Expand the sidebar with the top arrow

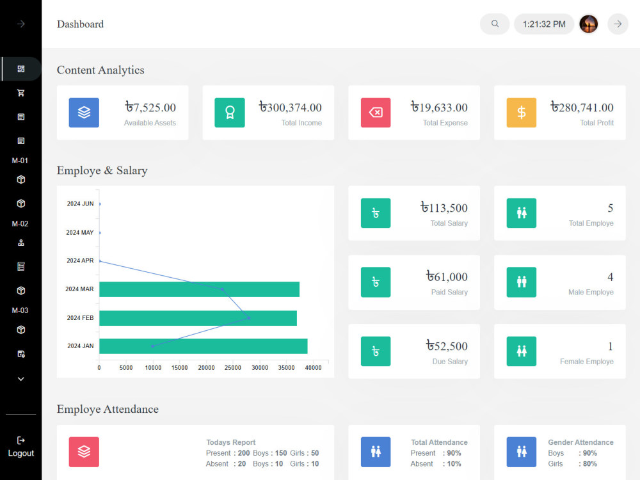[x=21, y=24]
